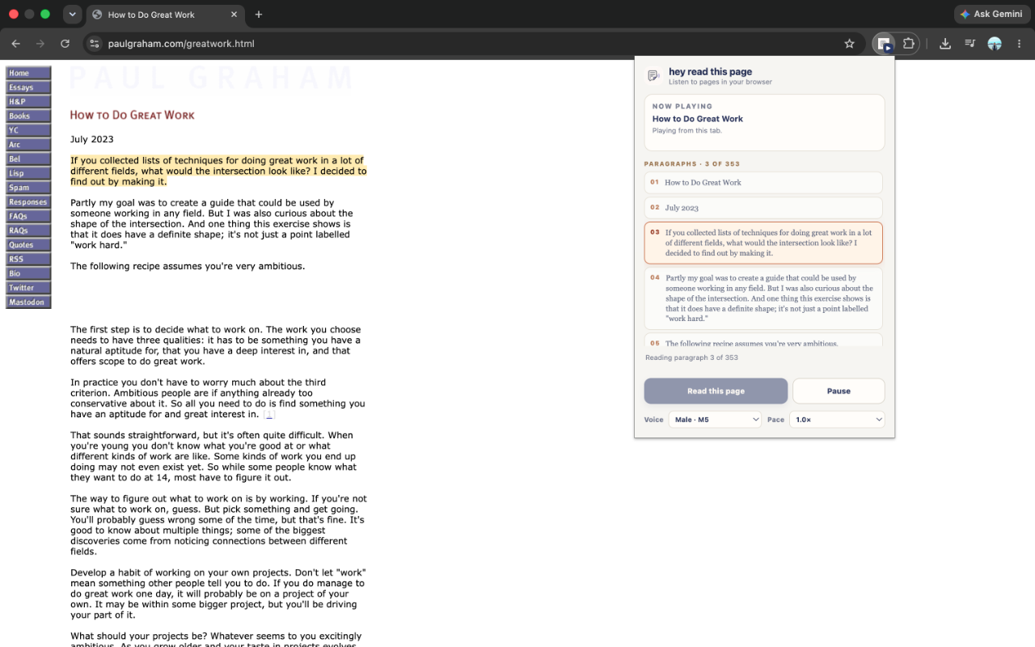
Task: Open the Bel sidebar link
Action: (x=28, y=159)
